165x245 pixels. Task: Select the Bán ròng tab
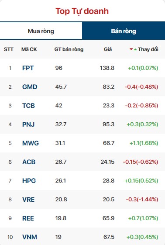click(x=124, y=31)
